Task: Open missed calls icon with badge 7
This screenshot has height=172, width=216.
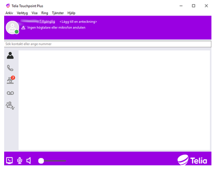Action: 11,80
